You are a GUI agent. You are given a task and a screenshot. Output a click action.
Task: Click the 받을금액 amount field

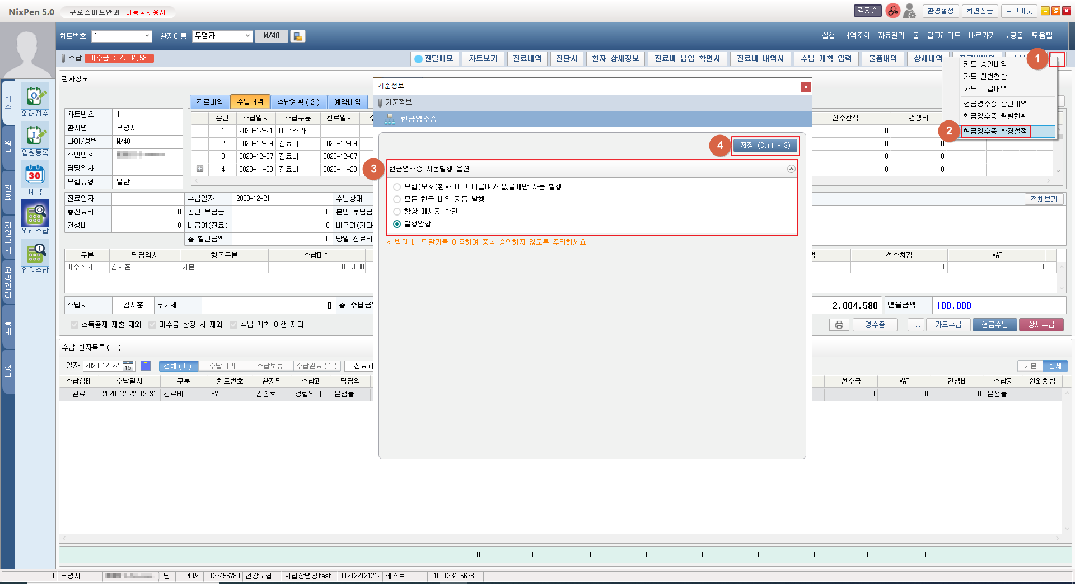pyautogui.click(x=998, y=306)
